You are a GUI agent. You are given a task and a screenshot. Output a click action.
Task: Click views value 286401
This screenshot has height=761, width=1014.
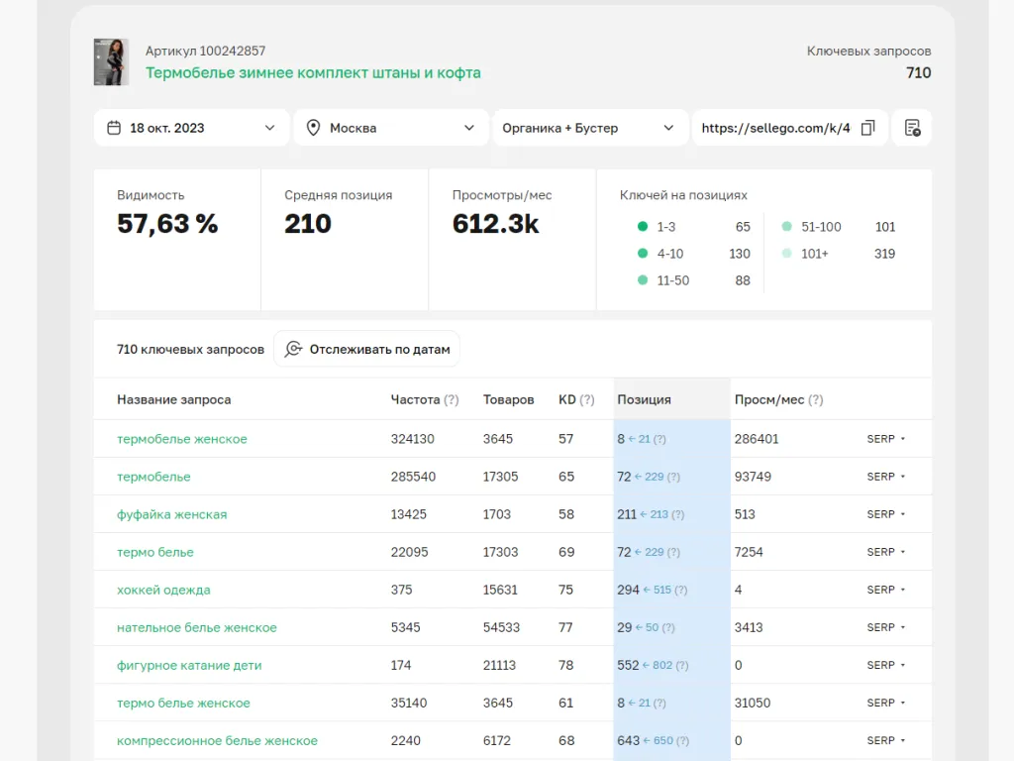point(756,439)
